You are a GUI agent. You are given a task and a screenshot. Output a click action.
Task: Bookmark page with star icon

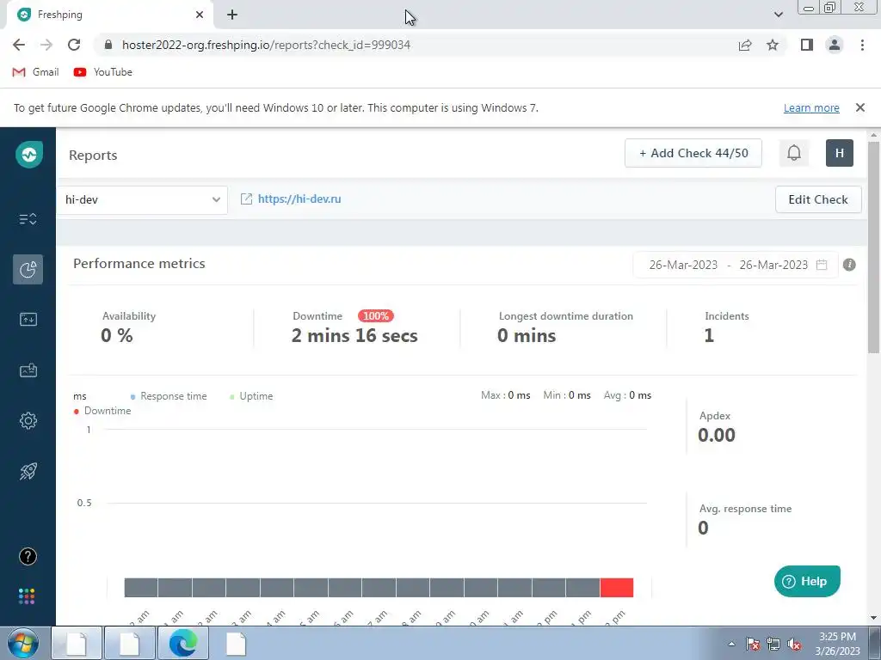[x=773, y=45]
